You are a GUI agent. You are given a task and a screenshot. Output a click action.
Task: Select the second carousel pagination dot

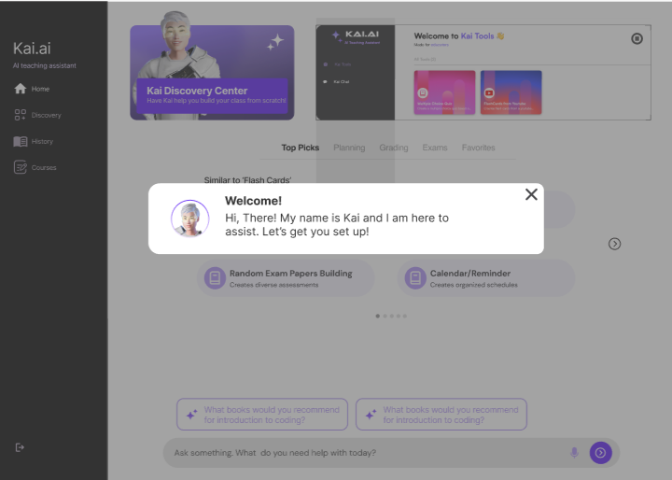pos(385,317)
